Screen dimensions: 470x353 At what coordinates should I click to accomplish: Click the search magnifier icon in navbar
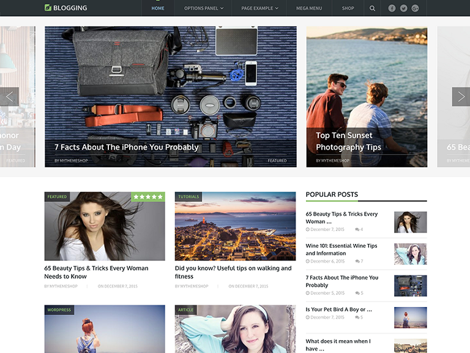click(372, 9)
